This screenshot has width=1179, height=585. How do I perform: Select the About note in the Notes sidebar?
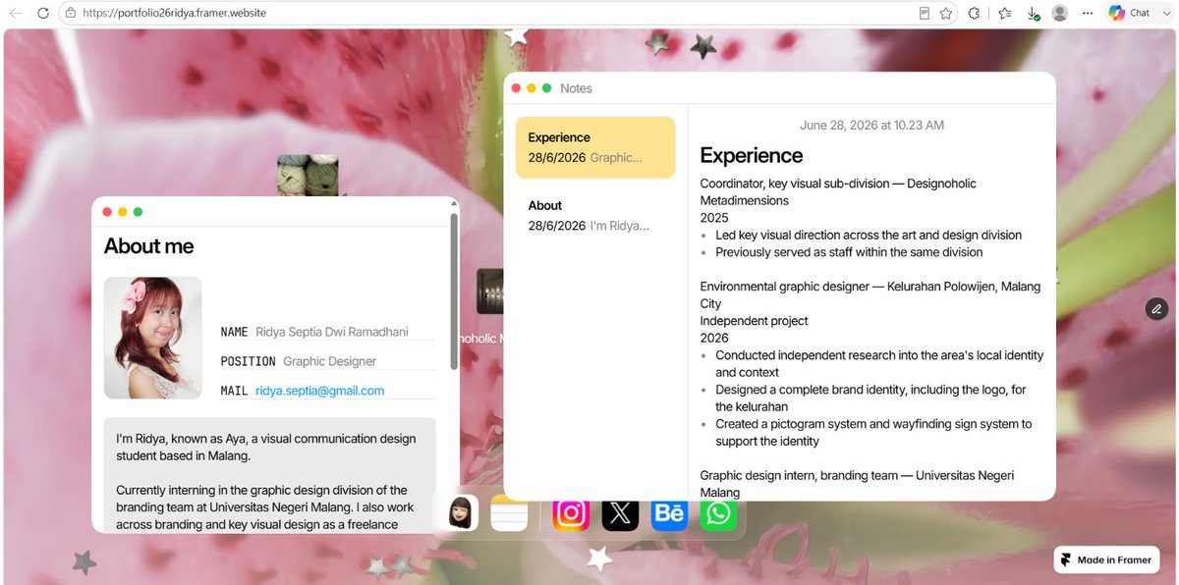[x=595, y=215]
